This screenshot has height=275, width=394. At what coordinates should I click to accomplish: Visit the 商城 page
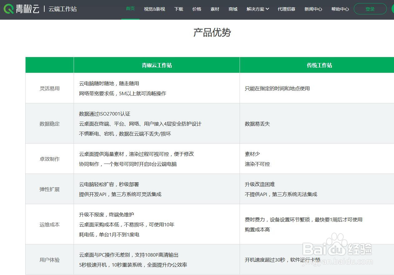(x=233, y=9)
